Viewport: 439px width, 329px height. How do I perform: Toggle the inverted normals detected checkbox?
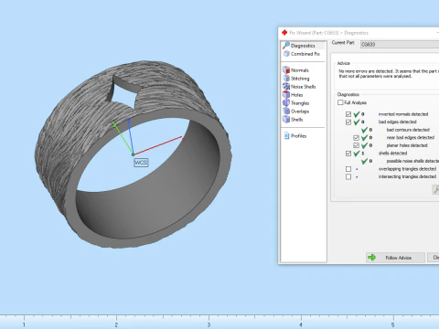tap(348, 114)
